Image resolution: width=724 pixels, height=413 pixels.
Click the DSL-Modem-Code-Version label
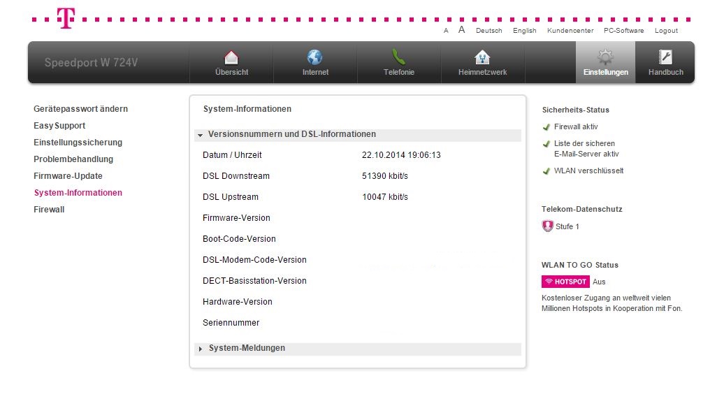click(x=254, y=260)
